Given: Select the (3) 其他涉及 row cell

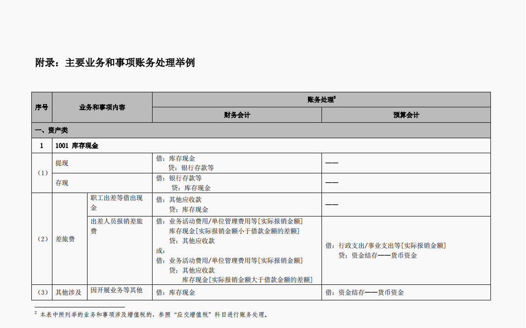Looking at the screenshot, I should click(67, 291).
